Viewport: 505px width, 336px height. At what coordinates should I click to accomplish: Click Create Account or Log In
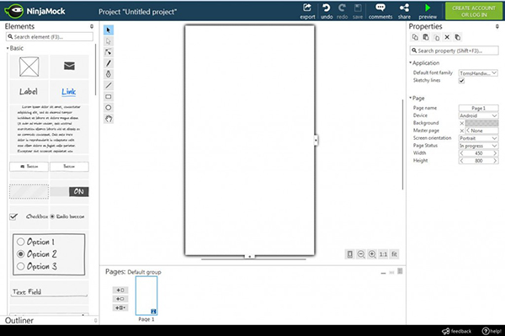pos(474,11)
